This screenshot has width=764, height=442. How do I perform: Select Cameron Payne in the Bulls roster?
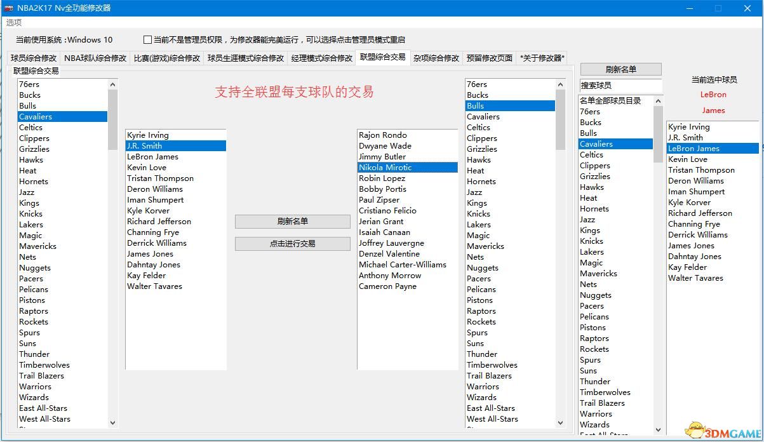pos(408,286)
